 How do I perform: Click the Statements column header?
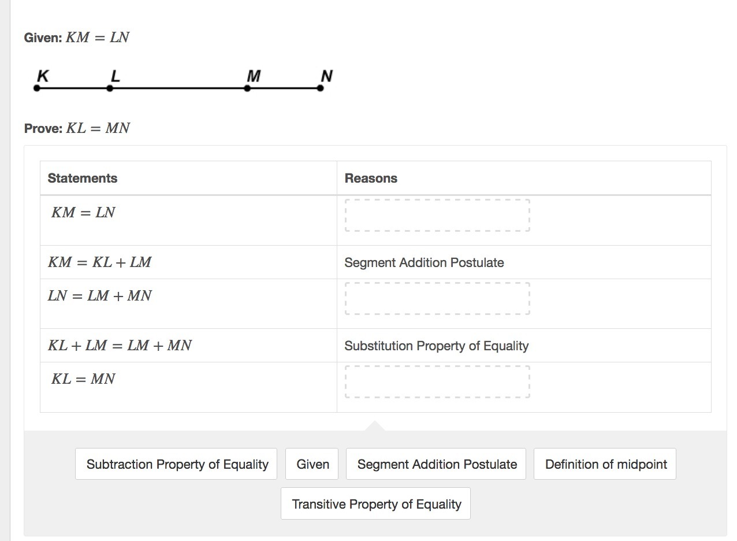[x=83, y=178]
